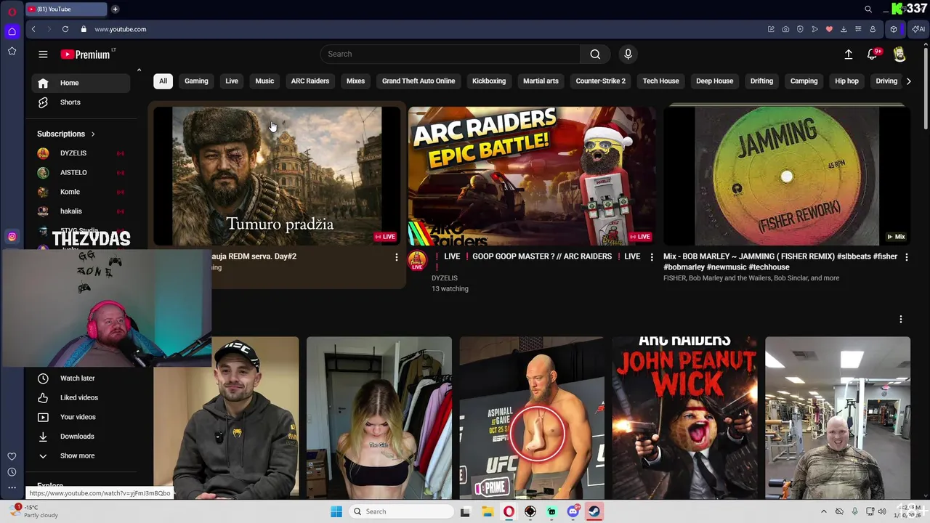Select the Music filter chip
930x523 pixels.
264,81
